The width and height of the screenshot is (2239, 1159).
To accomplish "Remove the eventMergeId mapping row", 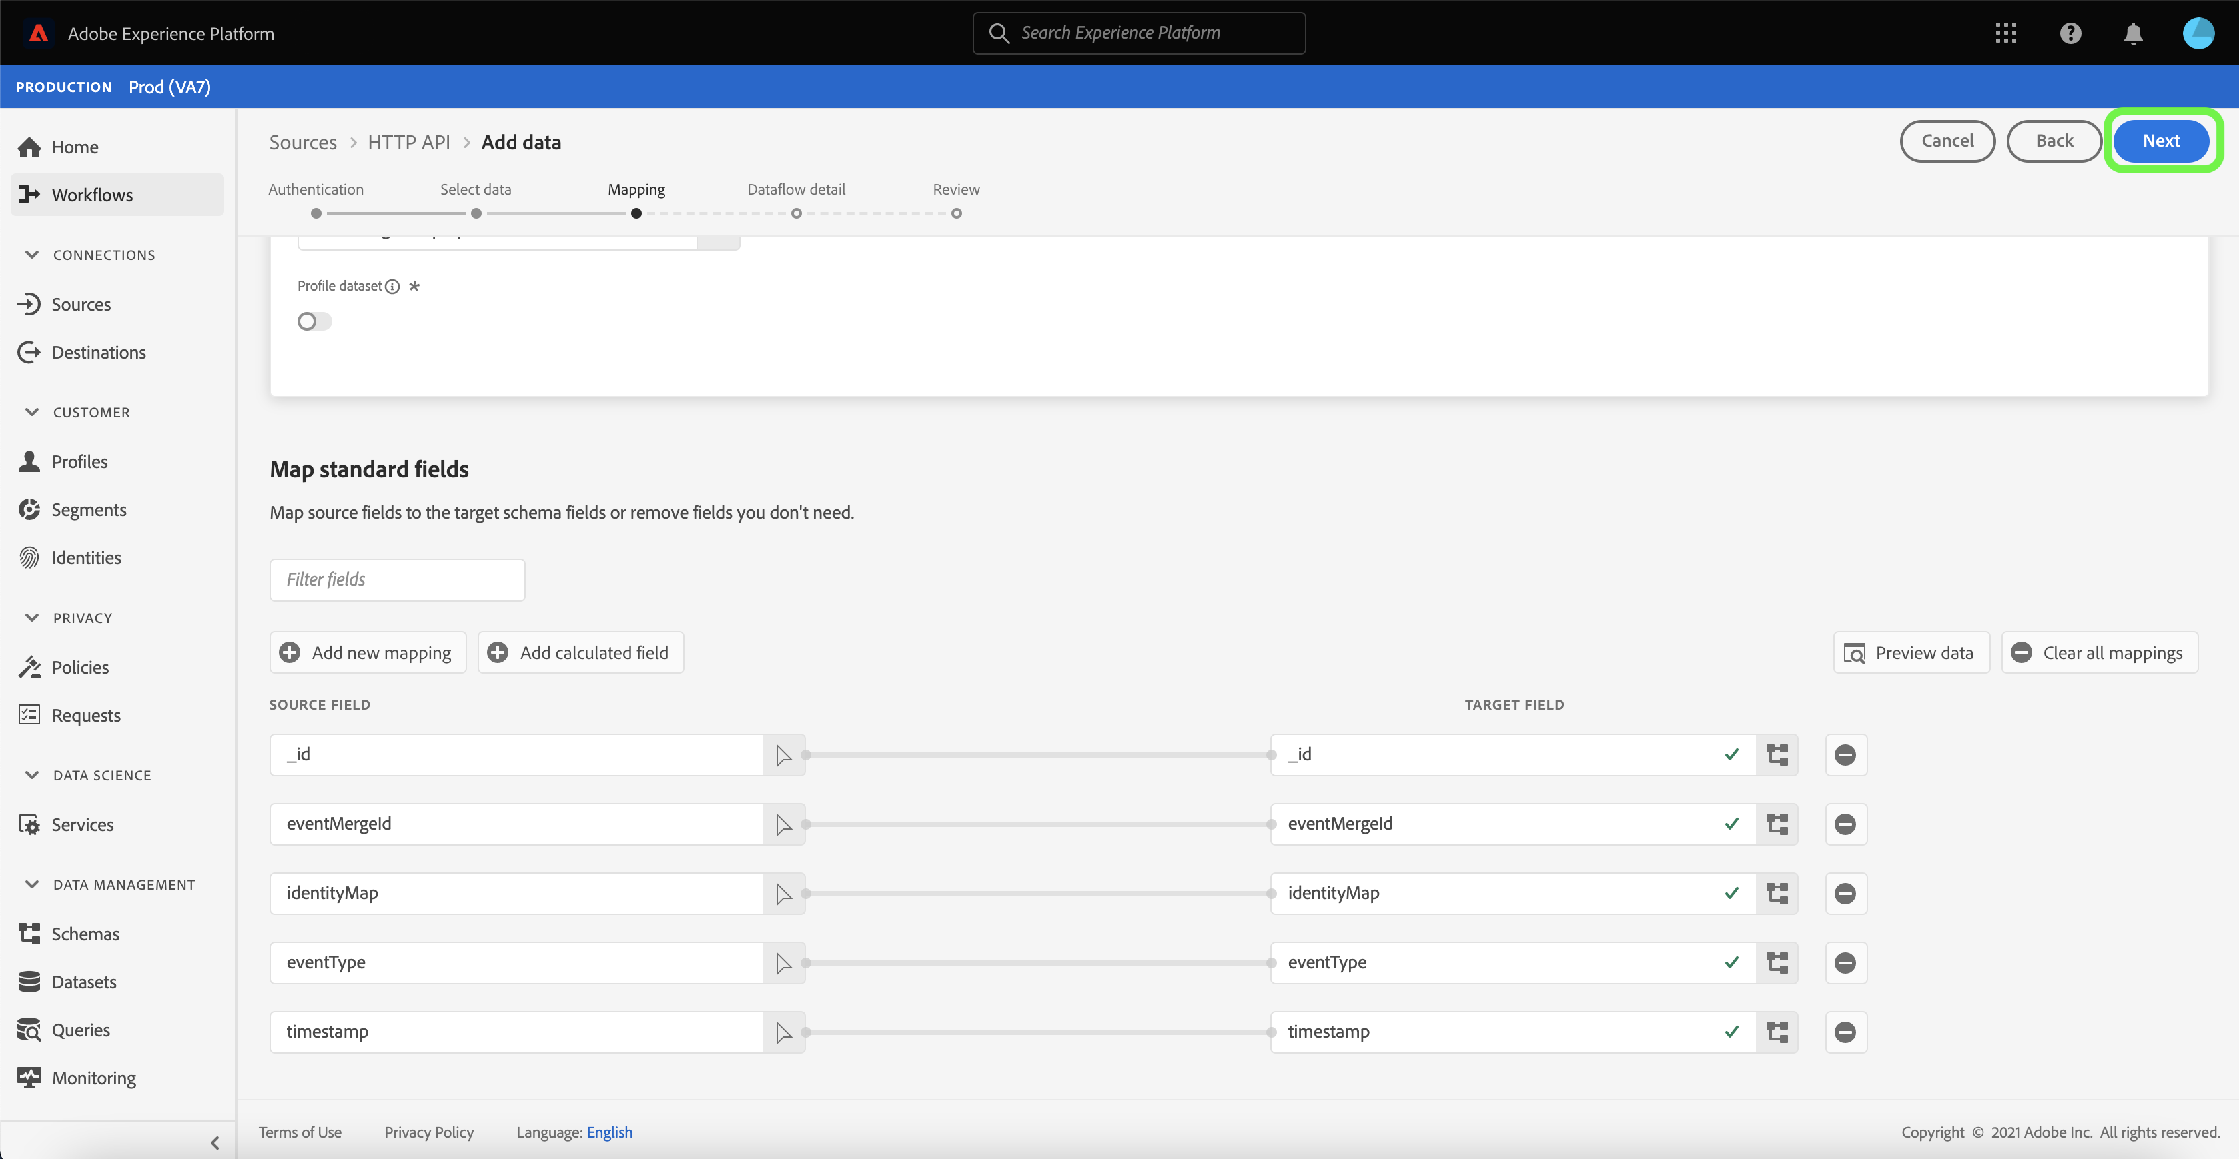I will tap(1845, 824).
